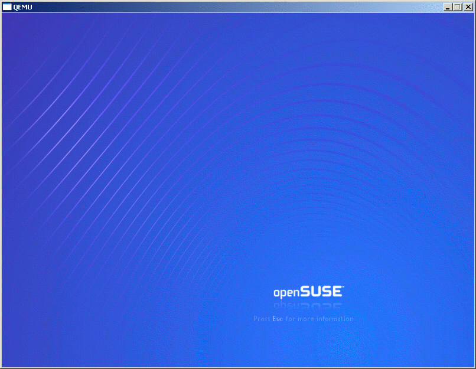The width and height of the screenshot is (476, 369).
Task: Click the QEMU window icon in title bar
Action: [x=7, y=7]
